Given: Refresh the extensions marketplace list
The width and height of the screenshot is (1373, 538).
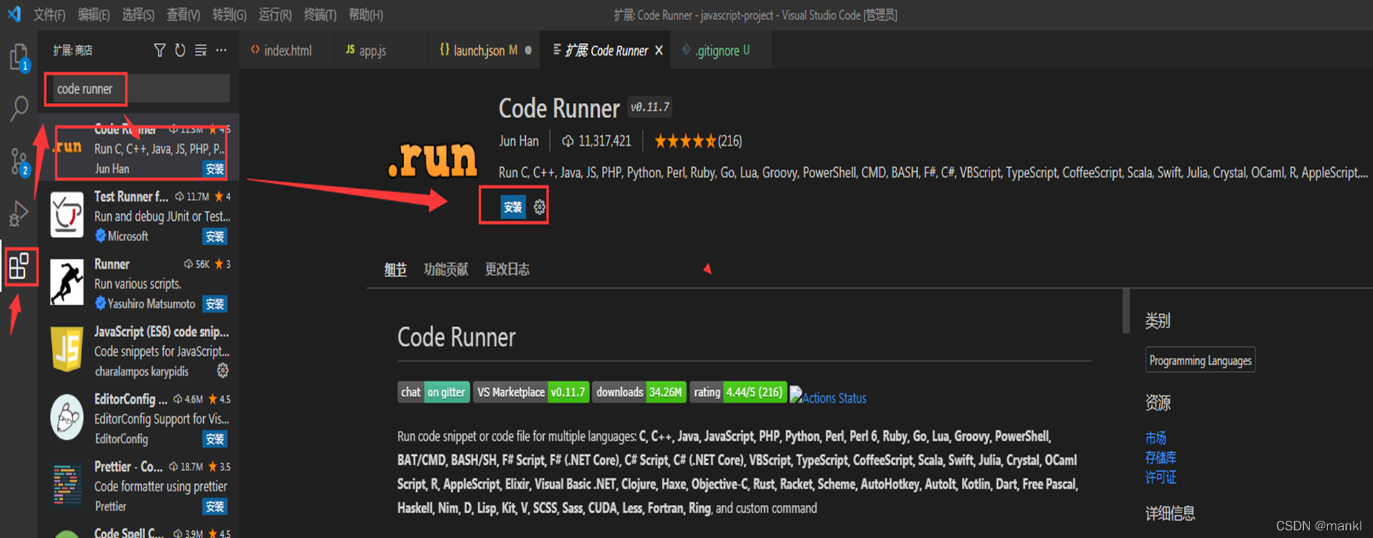Looking at the screenshot, I should click(x=180, y=50).
